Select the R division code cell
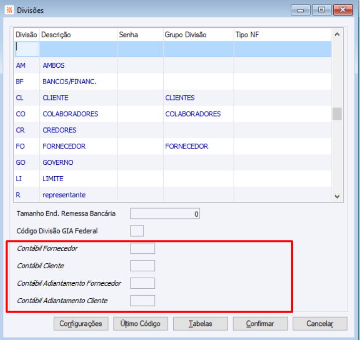This screenshot has width=360, height=340. click(27, 195)
